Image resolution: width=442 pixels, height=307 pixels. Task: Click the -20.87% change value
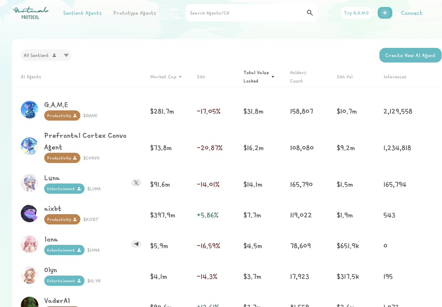(210, 148)
